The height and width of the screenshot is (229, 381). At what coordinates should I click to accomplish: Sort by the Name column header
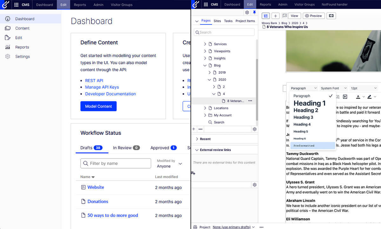click(x=88, y=177)
